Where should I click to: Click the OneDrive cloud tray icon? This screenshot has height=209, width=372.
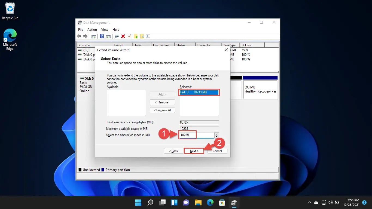tap(316, 202)
